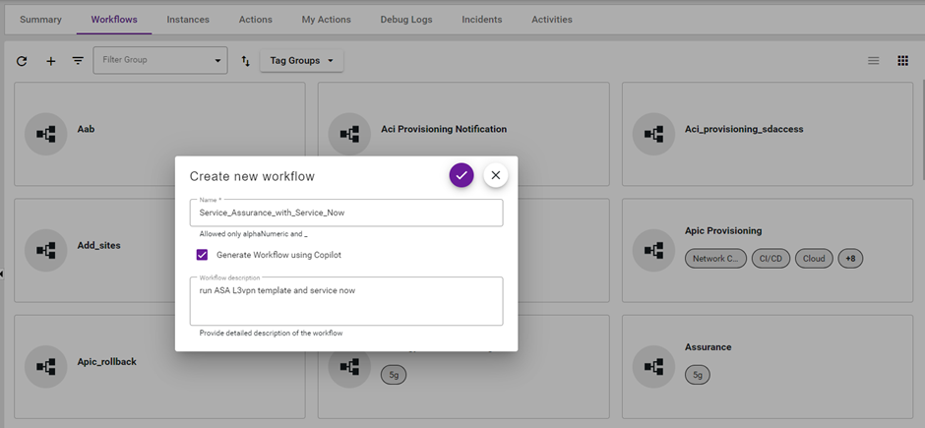Switch to list view layout

[x=874, y=61]
